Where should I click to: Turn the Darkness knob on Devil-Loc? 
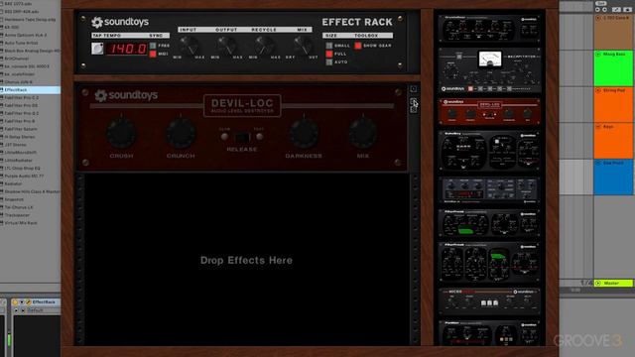click(x=304, y=133)
